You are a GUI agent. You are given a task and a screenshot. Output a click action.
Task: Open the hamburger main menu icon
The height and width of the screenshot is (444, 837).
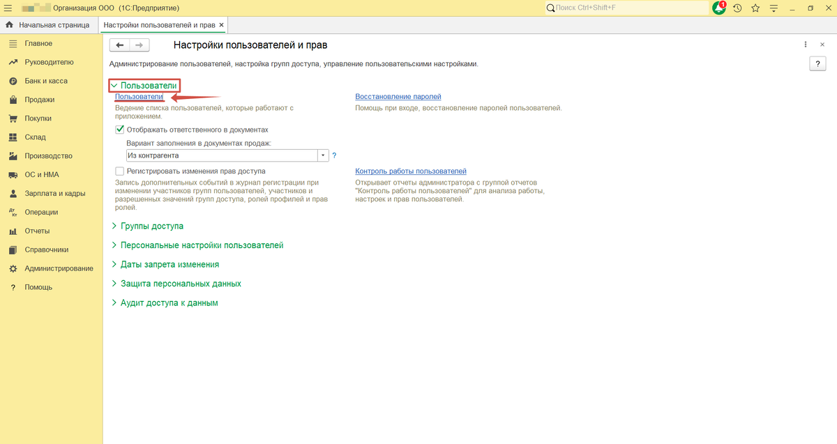[x=8, y=8]
